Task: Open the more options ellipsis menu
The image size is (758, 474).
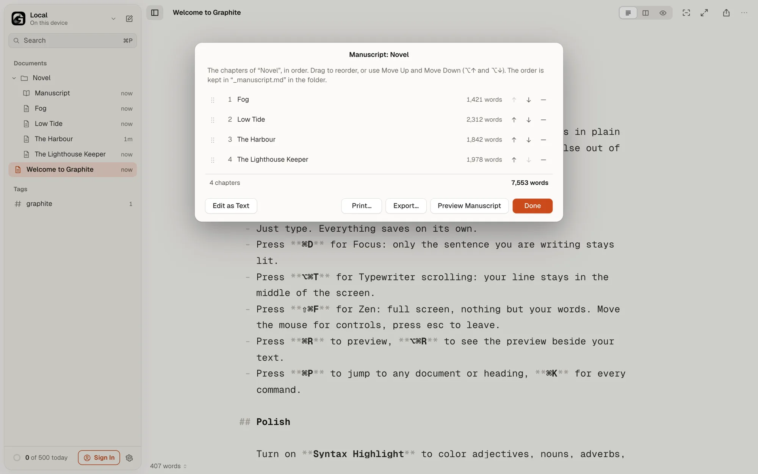Action: [x=744, y=13]
